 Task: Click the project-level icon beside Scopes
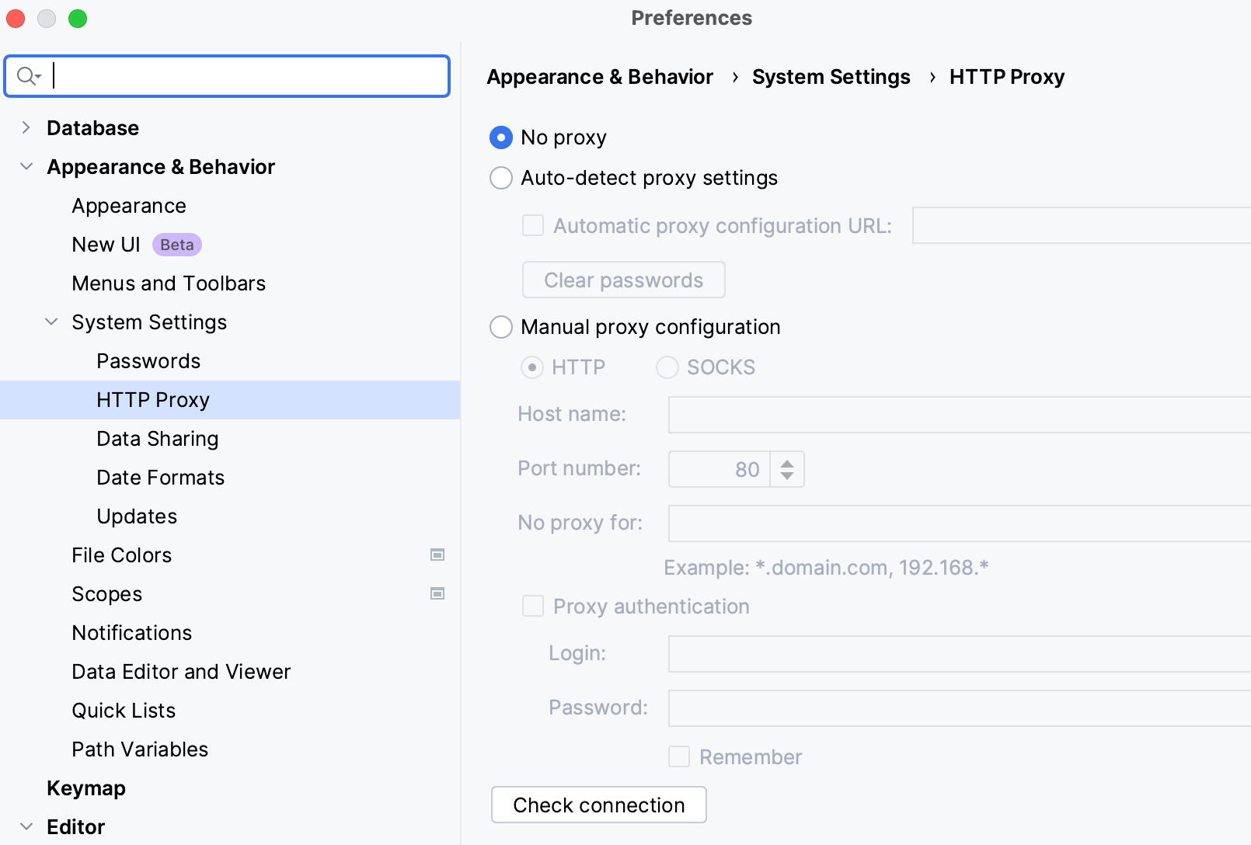click(437, 593)
